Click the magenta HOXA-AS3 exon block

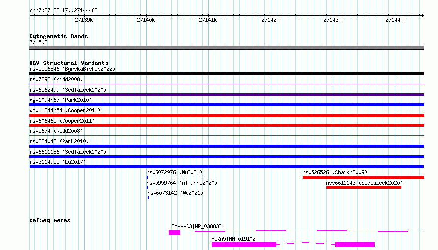click(174, 232)
